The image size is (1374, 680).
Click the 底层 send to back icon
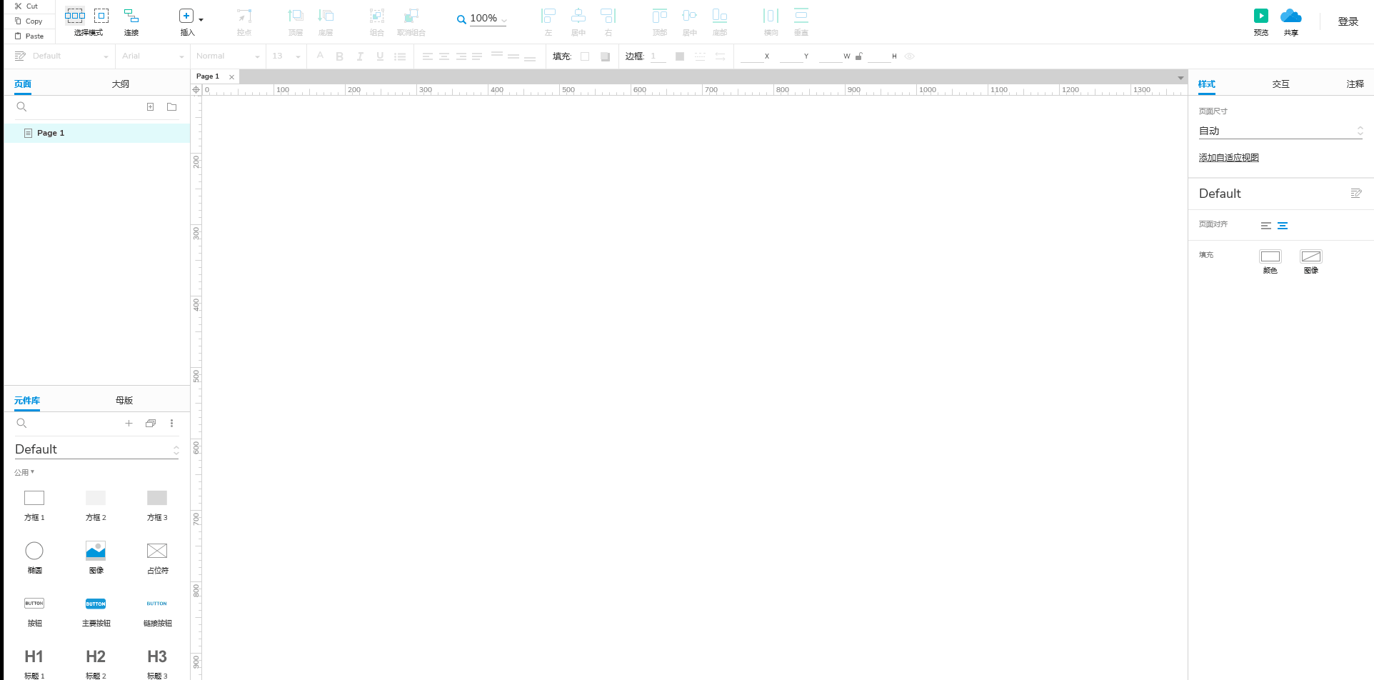point(326,16)
